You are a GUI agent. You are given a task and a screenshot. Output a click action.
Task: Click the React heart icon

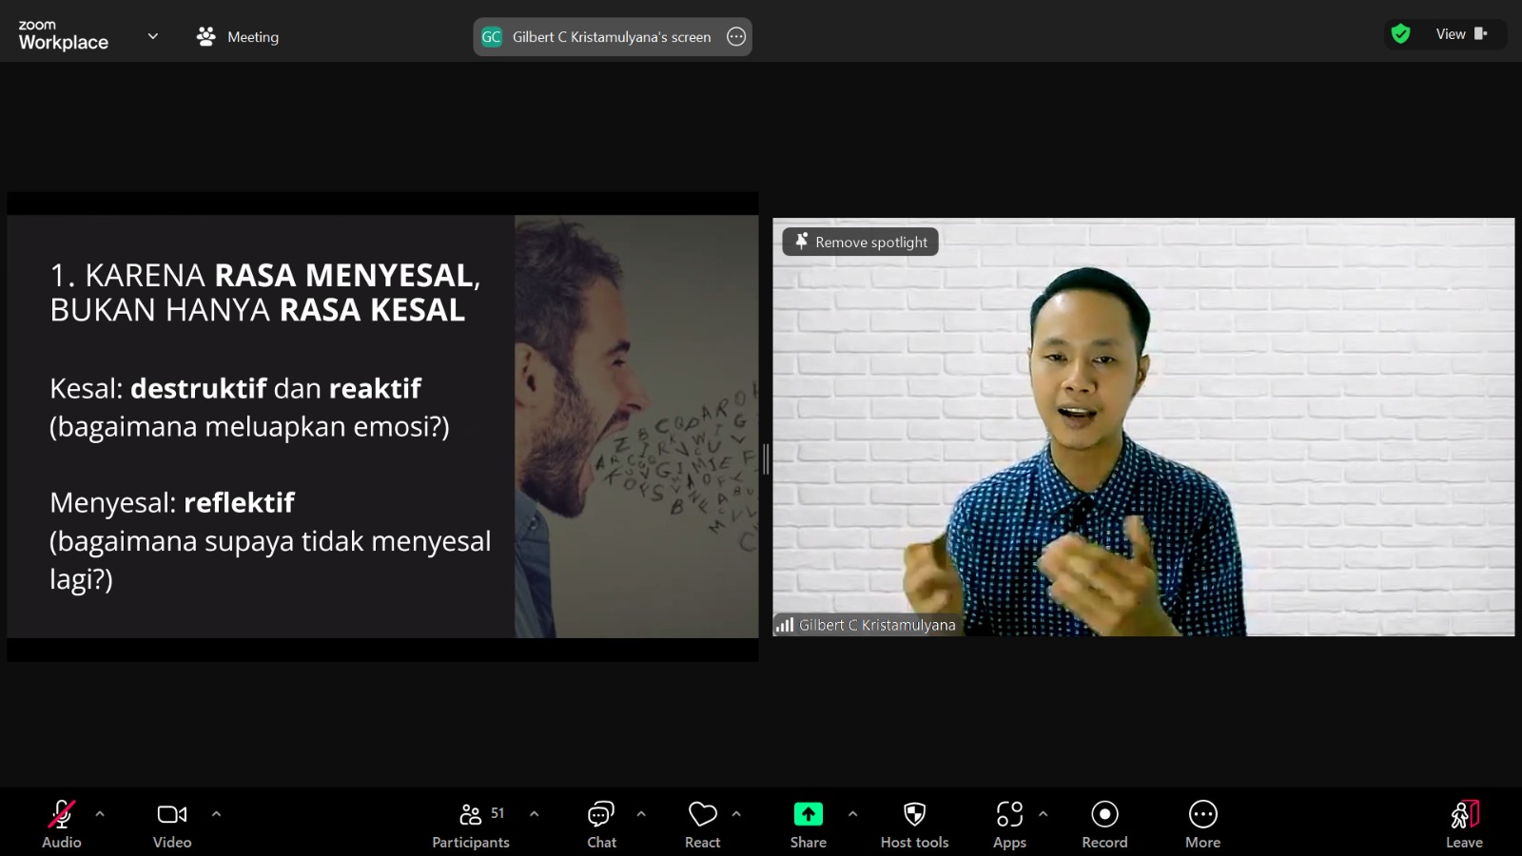pos(702,824)
